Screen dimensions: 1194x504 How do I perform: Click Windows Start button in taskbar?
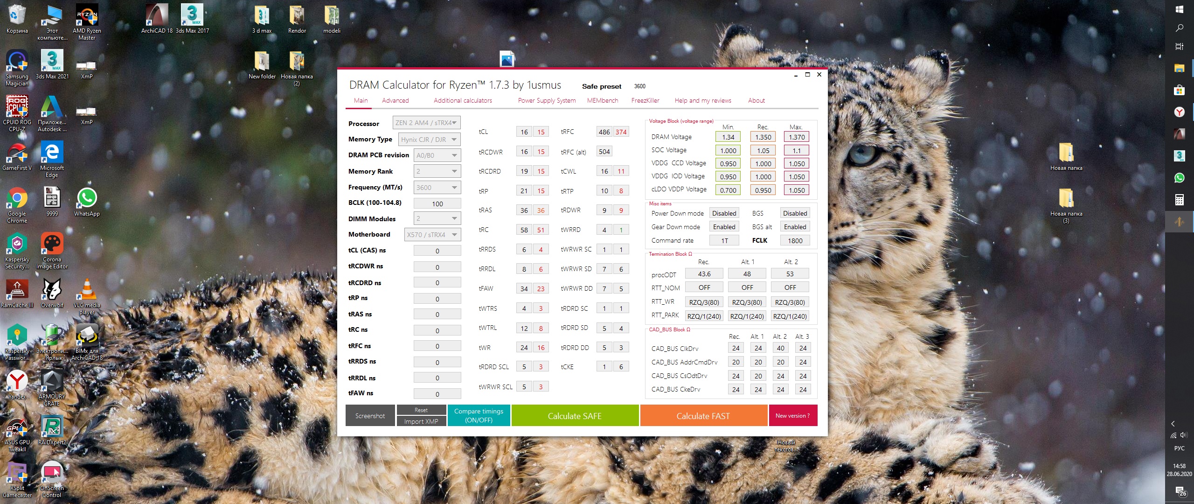coord(1179,9)
